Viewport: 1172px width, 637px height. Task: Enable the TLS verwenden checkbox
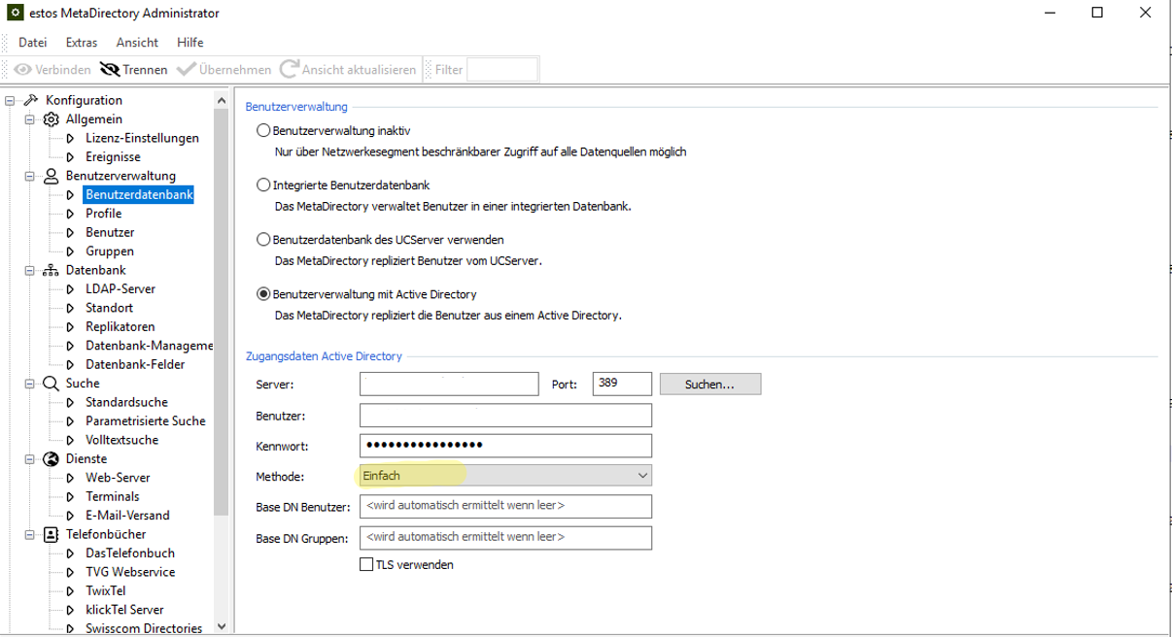point(366,564)
